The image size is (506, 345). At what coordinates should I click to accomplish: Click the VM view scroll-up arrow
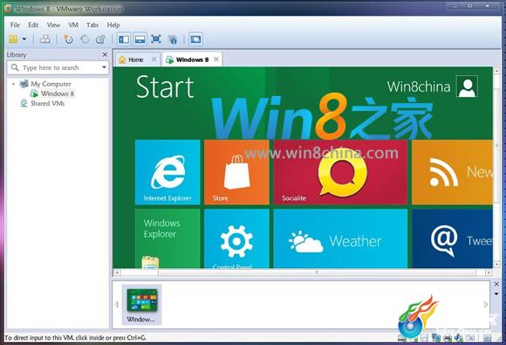[x=496, y=71]
